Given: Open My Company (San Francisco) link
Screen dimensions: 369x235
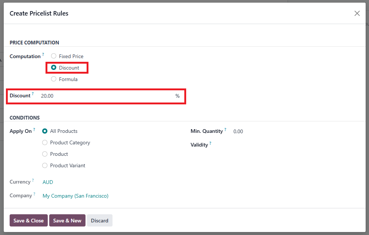Looking at the screenshot, I should tap(76, 196).
